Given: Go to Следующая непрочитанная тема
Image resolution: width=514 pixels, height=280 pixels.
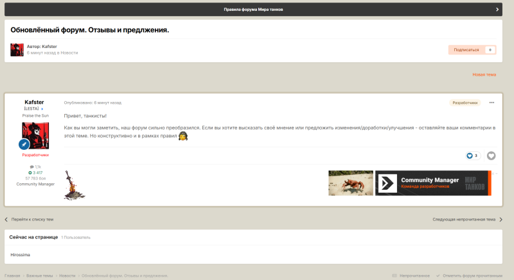Looking at the screenshot, I should tap(467, 220).
